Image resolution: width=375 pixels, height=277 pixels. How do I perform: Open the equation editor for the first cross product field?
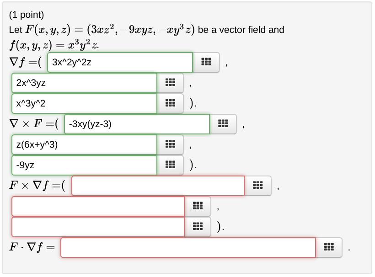click(x=257, y=186)
